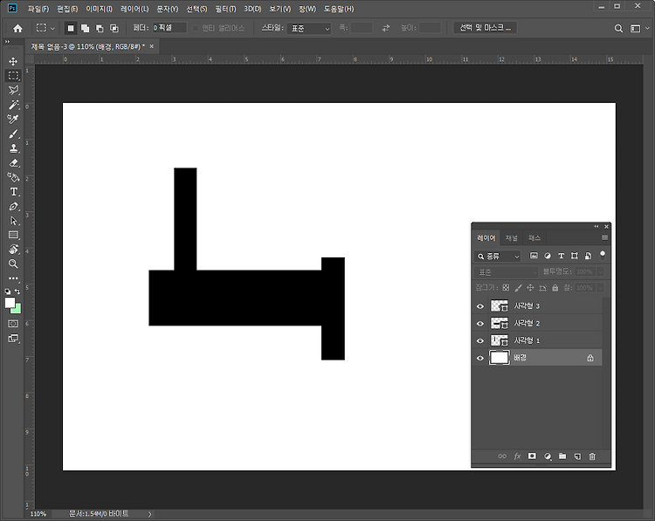655x521 pixels.
Task: Change screen mode from toolbox
Action: click(13, 339)
